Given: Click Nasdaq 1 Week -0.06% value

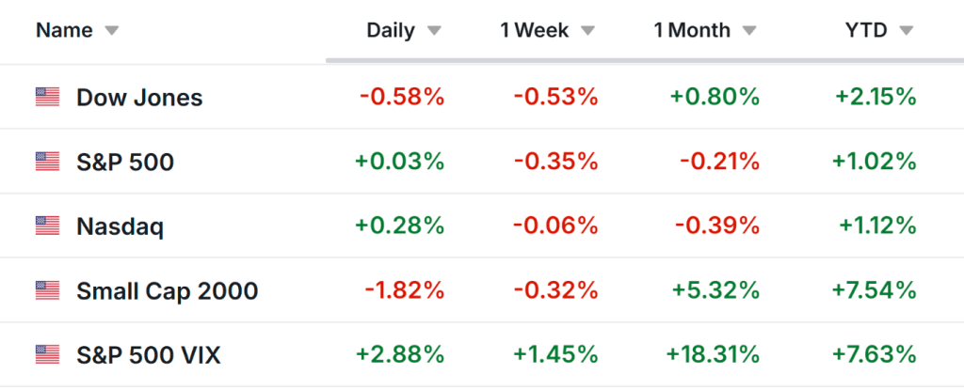Looking at the screenshot, I should click(x=555, y=226).
